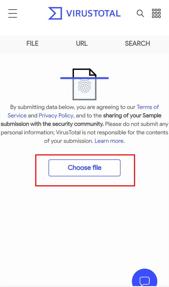The image size is (169, 287).
Task: Click the blue scan line over the document
Action: [84, 78]
